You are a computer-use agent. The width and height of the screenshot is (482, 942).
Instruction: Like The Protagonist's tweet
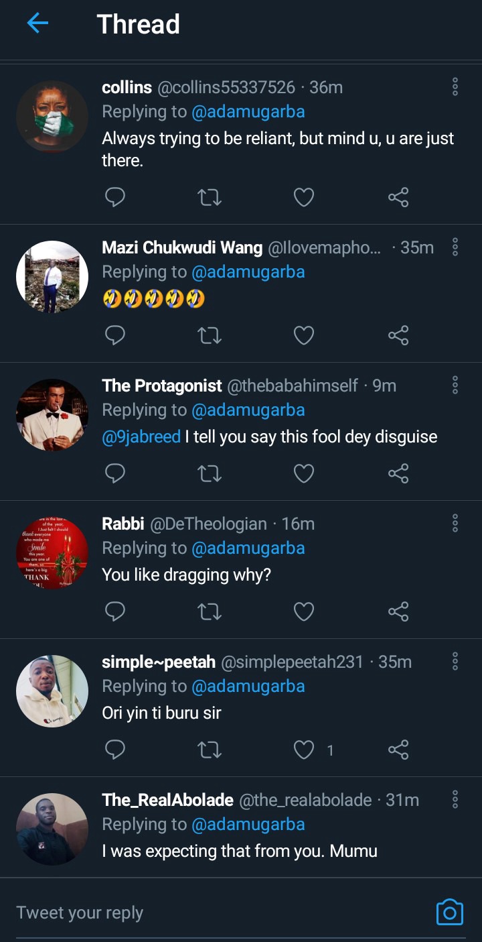point(304,473)
